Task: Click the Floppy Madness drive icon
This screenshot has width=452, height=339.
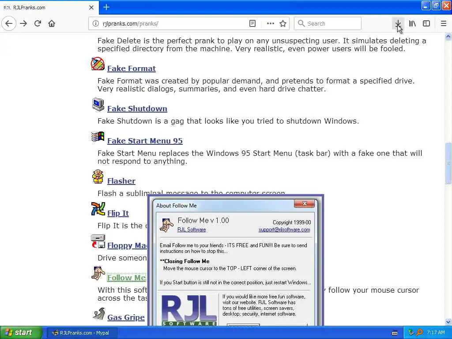Action: coord(98,241)
